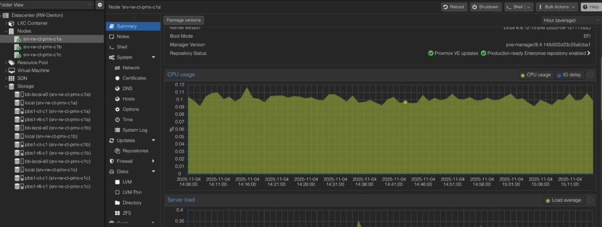The width and height of the screenshot is (602, 227).
Task: Collapse the Nodes tree branch
Action: tap(6, 32)
